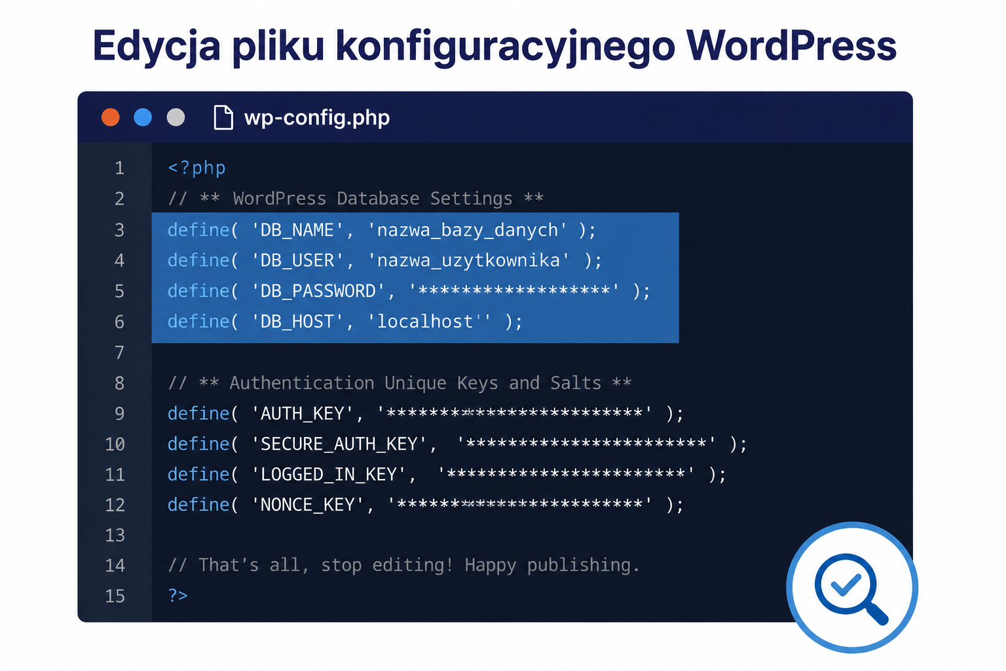Click the 'DB_NAME' constant text
The image size is (1006, 671).
click(x=298, y=230)
